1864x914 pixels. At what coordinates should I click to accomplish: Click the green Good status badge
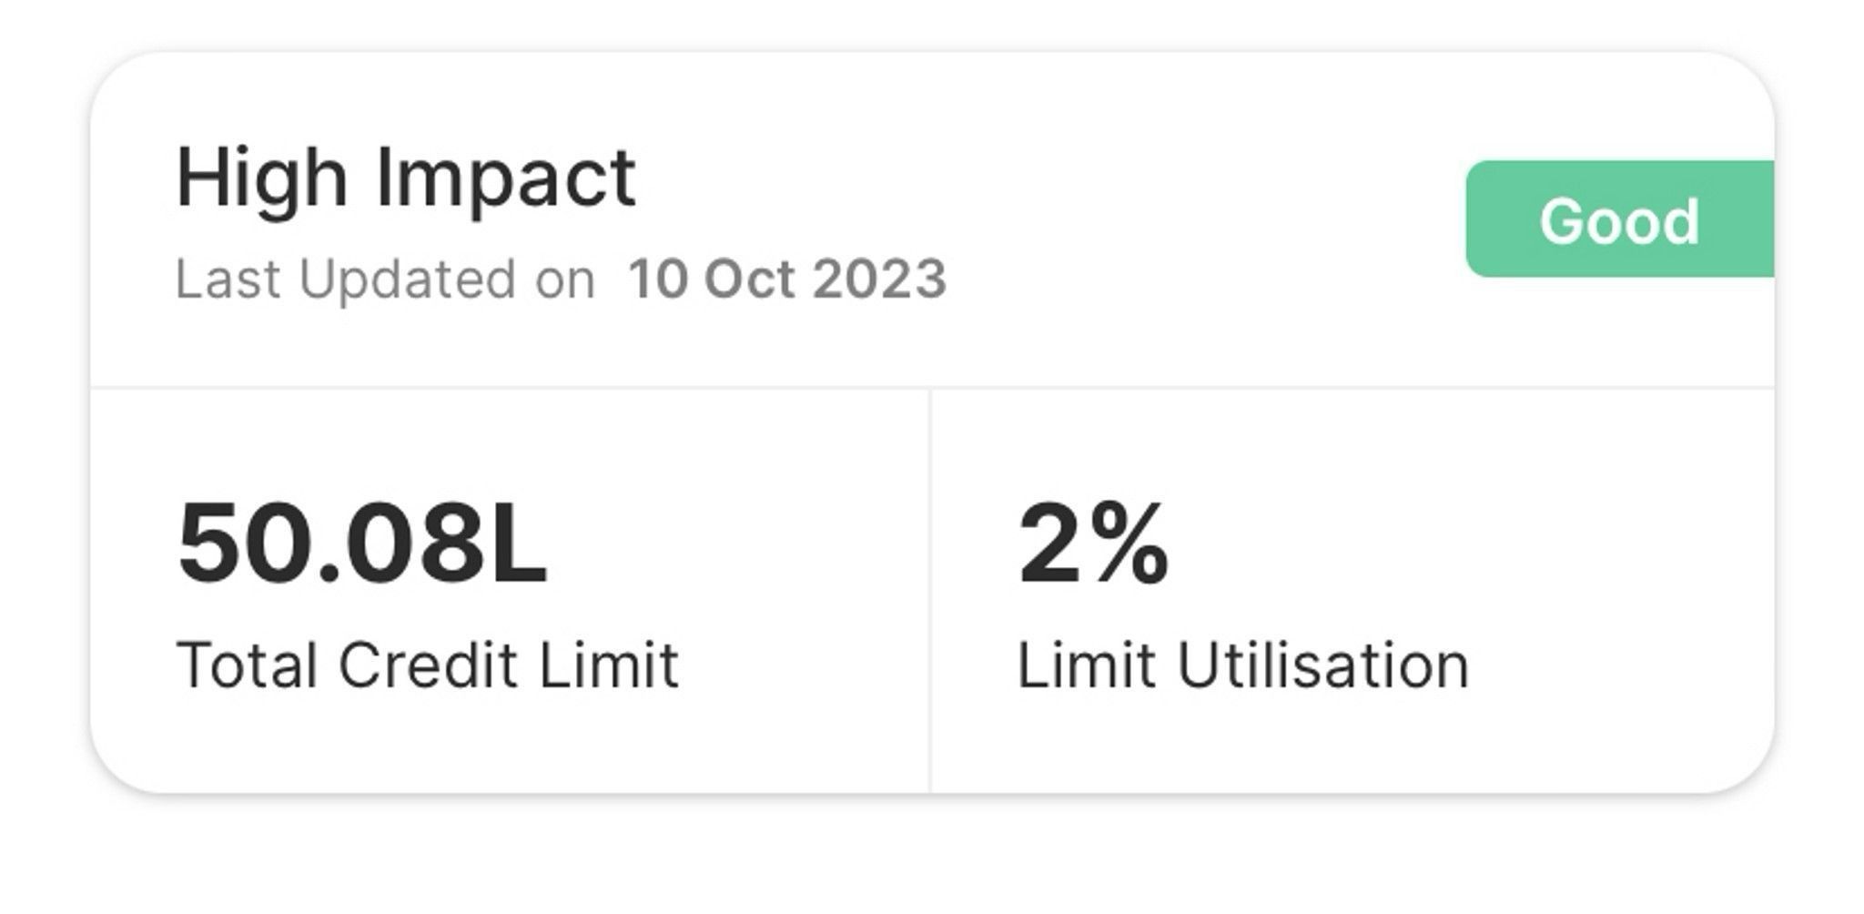1618,219
